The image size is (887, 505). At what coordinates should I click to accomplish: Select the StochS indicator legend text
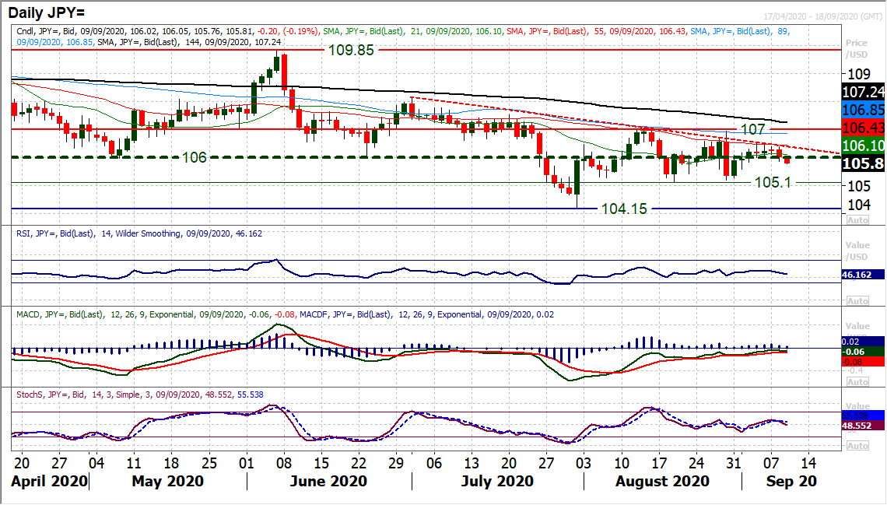[140, 395]
